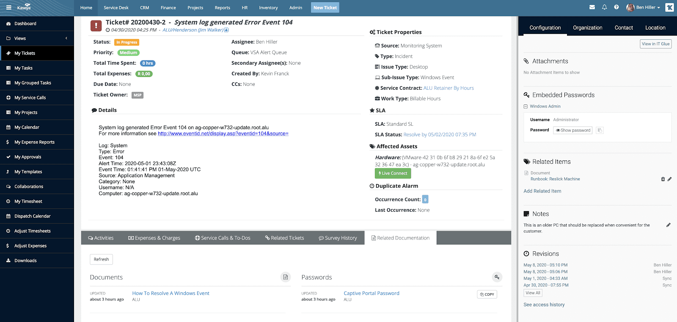Image resolution: width=677 pixels, height=322 pixels.
Task: Open notifications bell icon
Action: click(x=604, y=7)
